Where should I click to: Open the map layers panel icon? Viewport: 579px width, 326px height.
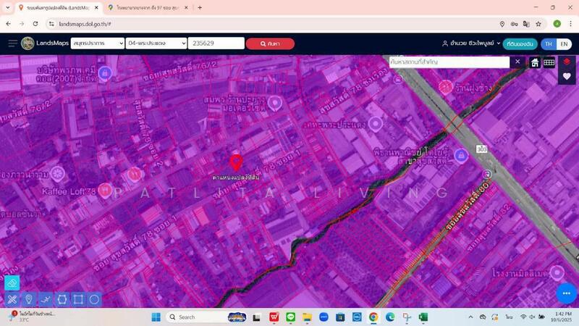pyautogui.click(x=567, y=62)
